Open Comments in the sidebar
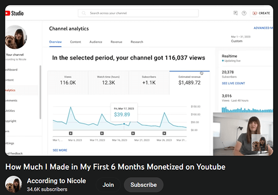The height and width of the screenshot is (195, 278). coord(11,100)
